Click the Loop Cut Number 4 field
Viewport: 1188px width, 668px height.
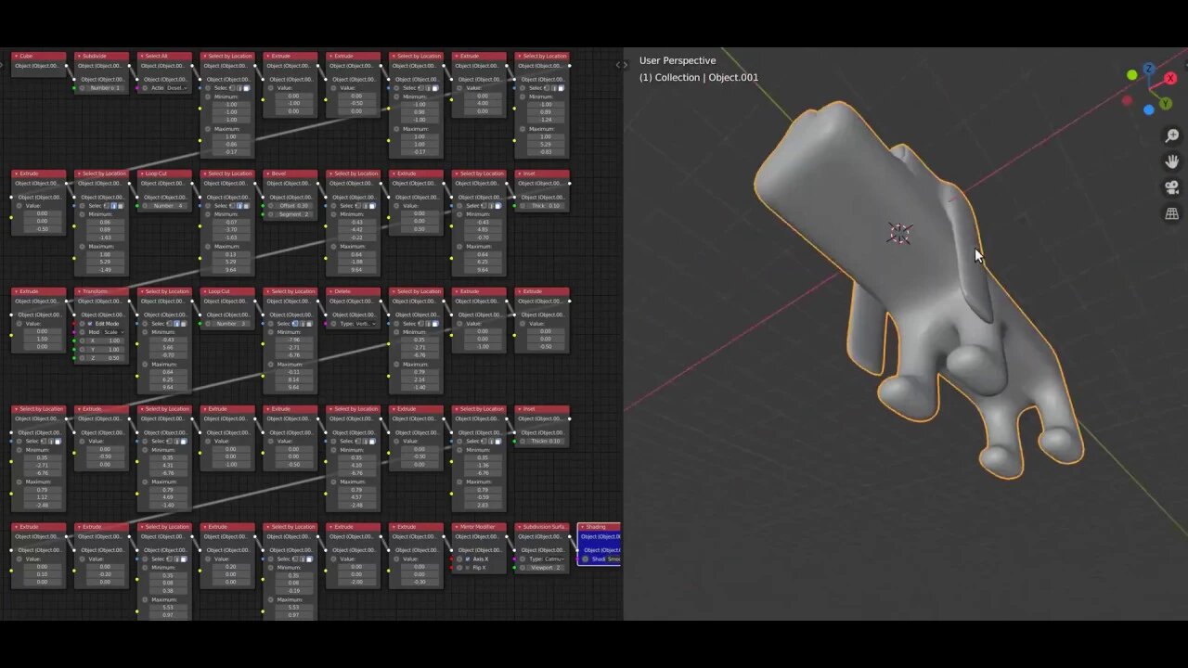click(x=168, y=206)
